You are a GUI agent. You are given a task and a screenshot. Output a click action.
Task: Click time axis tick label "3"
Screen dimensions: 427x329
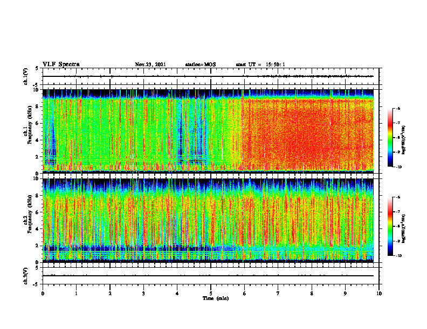click(x=143, y=294)
